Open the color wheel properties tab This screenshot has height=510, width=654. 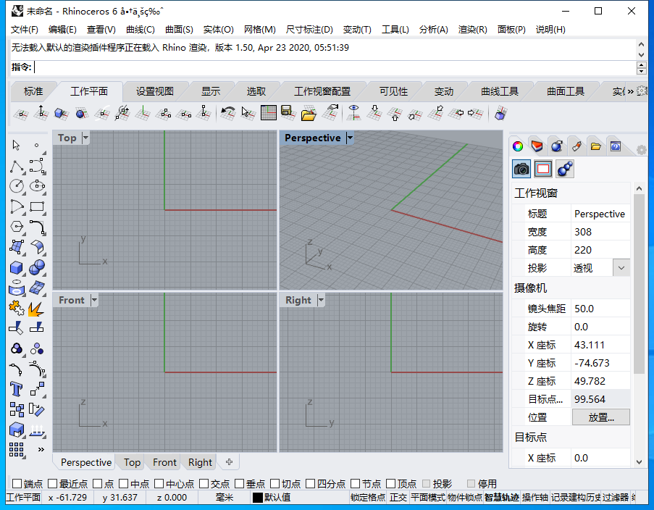click(x=518, y=146)
